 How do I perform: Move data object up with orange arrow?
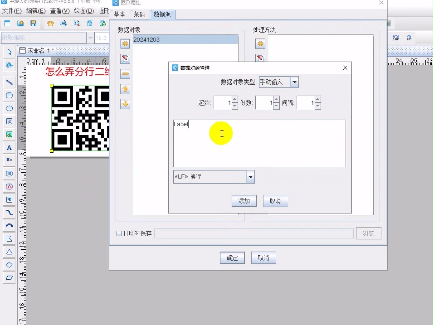coord(125,89)
